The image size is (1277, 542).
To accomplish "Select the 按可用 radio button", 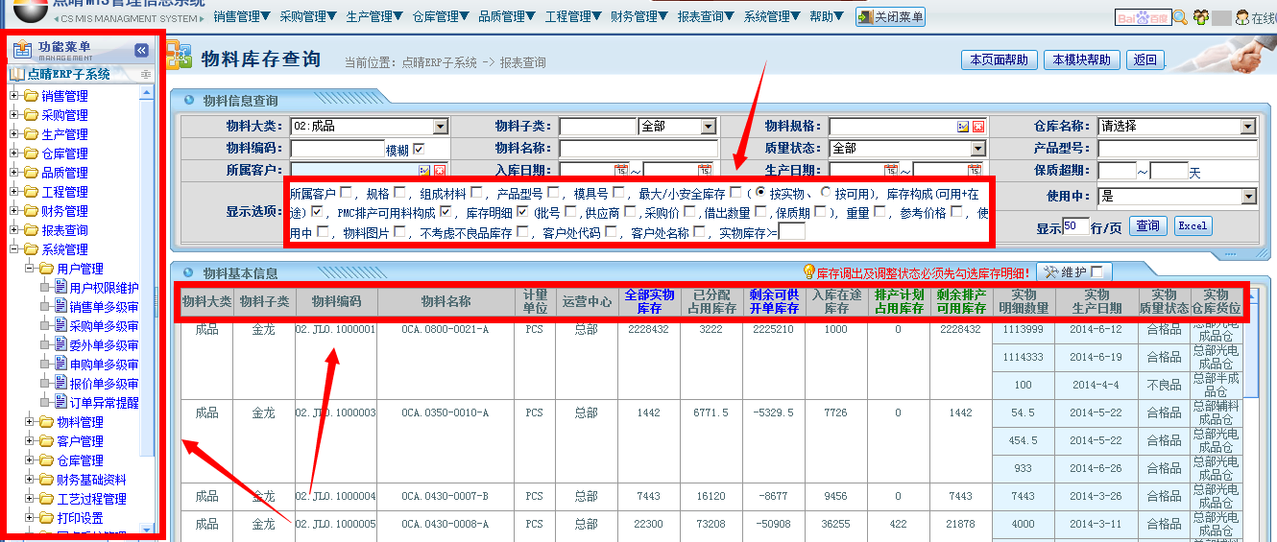I will 825,193.
